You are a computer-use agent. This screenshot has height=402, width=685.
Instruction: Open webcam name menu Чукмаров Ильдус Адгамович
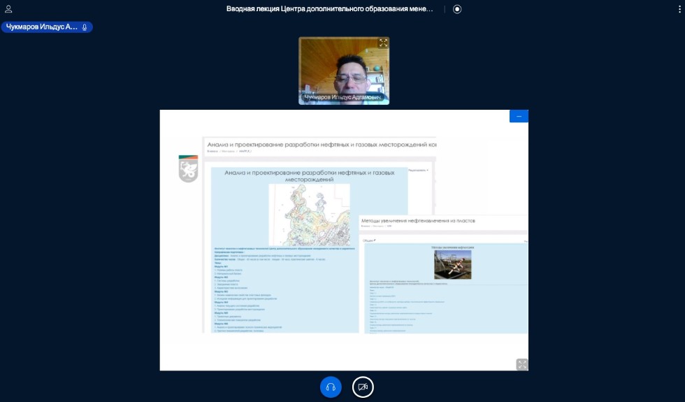tap(343, 98)
